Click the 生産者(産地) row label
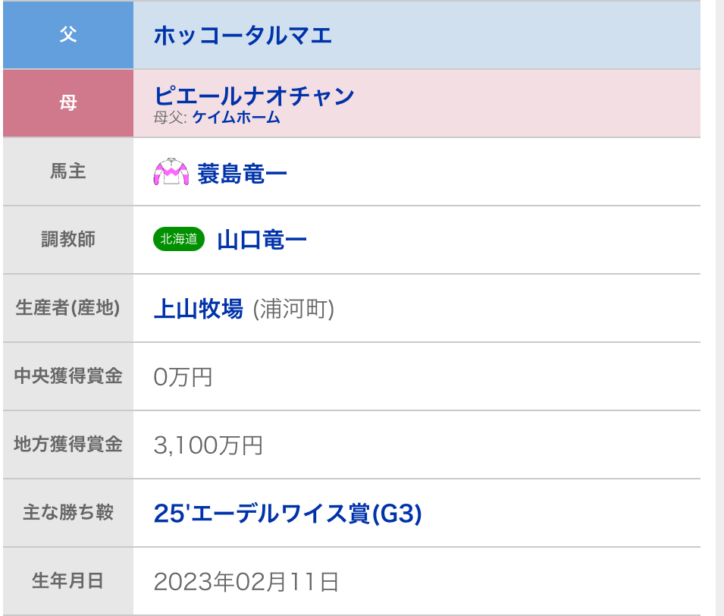This screenshot has height=616, width=724. (x=68, y=308)
